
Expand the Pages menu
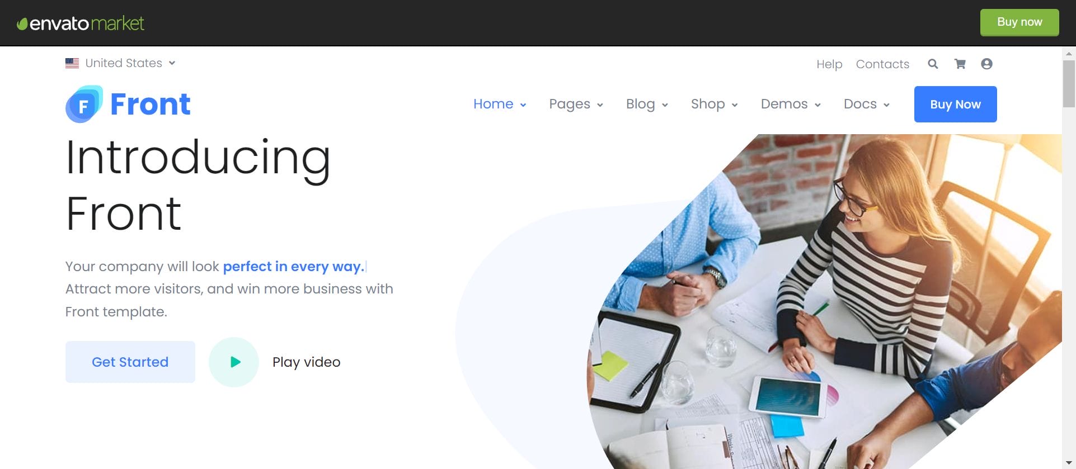(x=576, y=104)
